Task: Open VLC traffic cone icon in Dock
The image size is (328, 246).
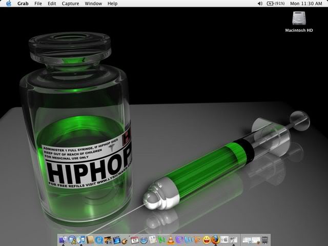Action: pos(171,240)
